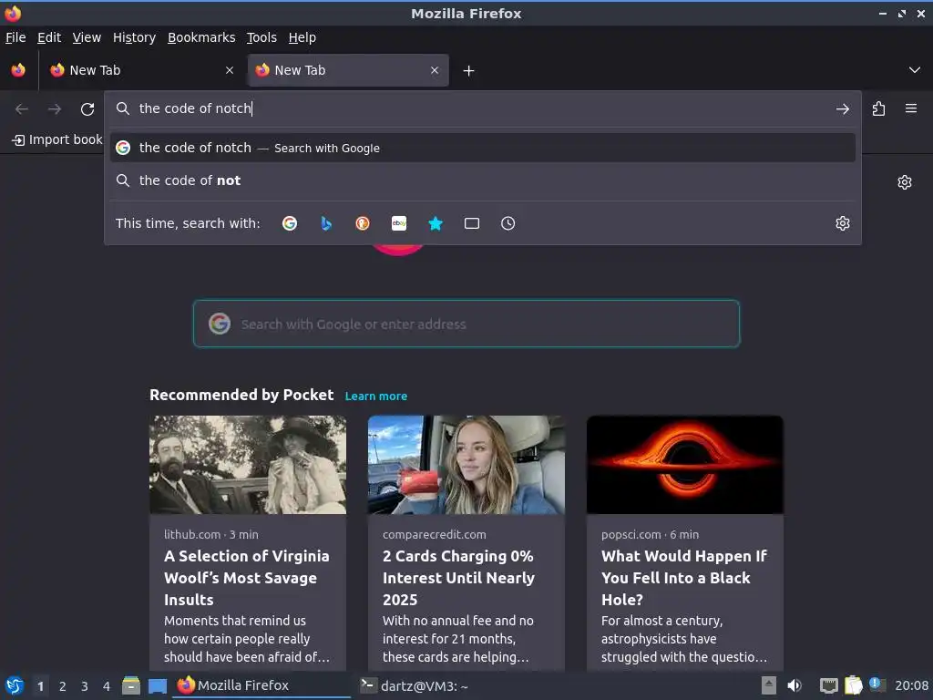Open Pocket Learn more link
This screenshot has width=933, height=700.
376,396
